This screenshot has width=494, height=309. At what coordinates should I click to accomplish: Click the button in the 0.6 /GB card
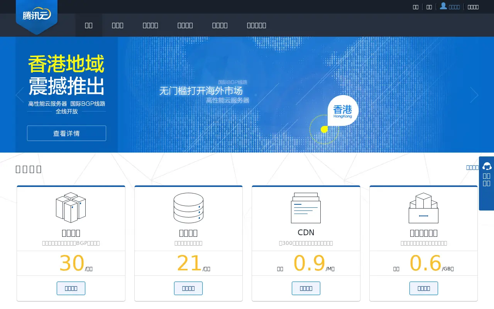424,288
